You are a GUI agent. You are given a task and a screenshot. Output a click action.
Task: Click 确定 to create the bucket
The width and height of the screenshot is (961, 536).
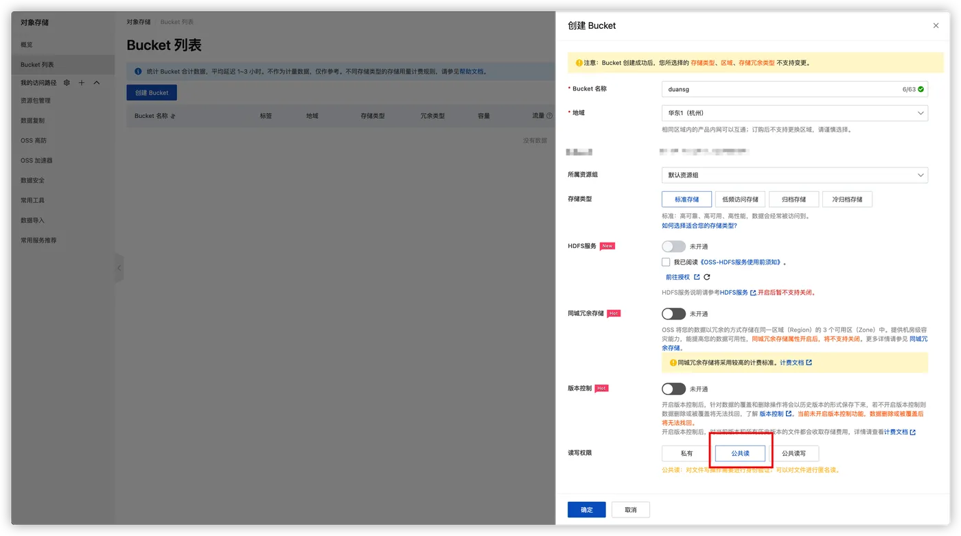[587, 510]
